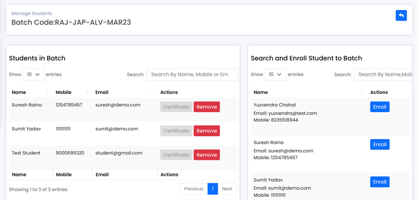Go to Next page
Viewport: 418px width, 200px height.
tap(227, 189)
